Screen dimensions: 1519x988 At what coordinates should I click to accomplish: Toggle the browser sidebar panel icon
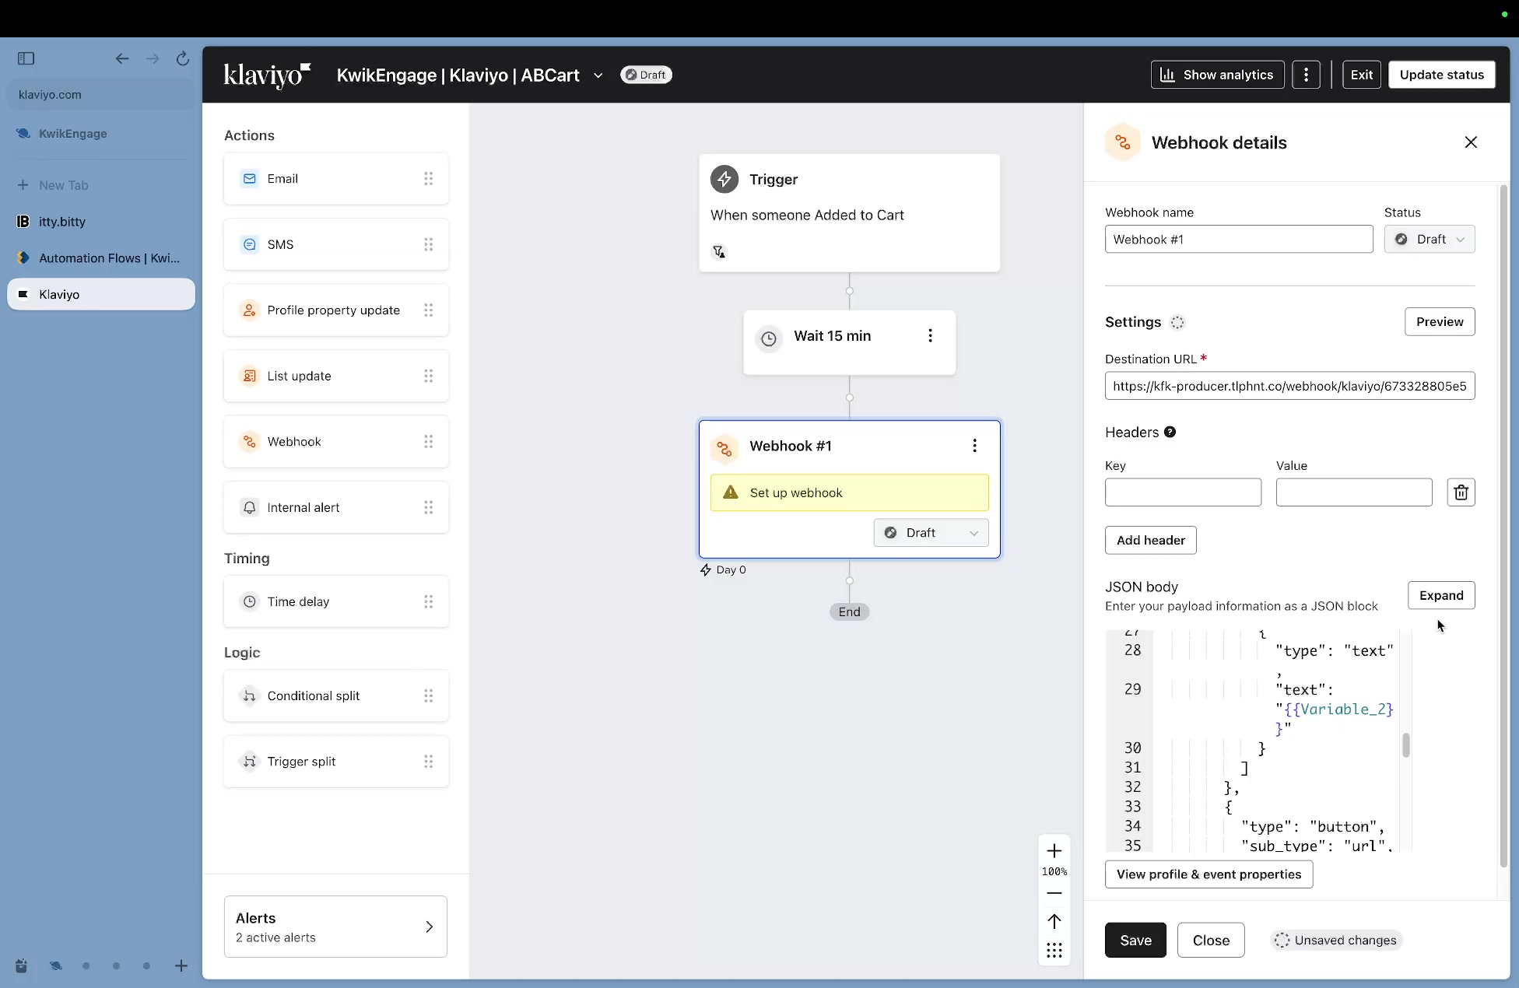pyautogui.click(x=26, y=58)
